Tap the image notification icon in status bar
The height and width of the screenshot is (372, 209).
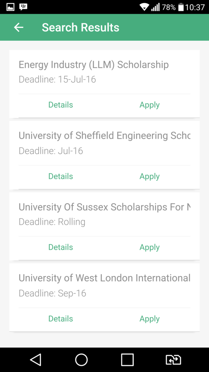point(10,7)
